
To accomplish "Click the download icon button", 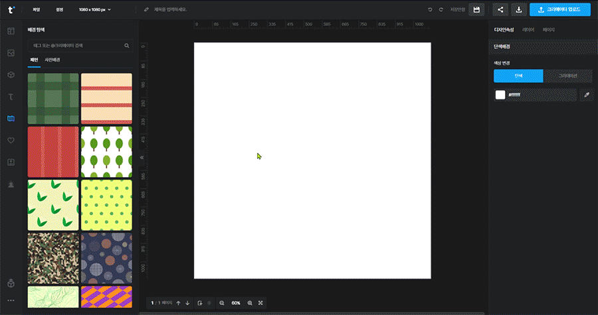I will coord(518,10).
